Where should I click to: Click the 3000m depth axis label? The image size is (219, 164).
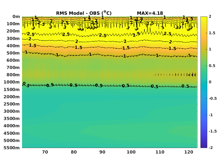pos(12,111)
